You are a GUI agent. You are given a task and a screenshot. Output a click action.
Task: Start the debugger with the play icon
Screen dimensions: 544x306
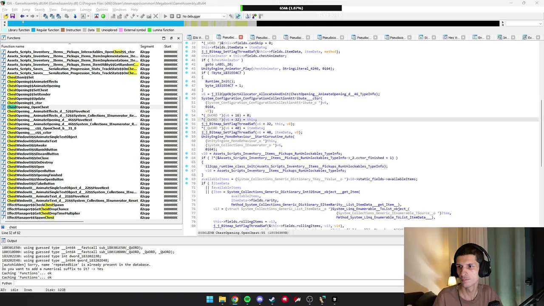[x=165, y=16]
